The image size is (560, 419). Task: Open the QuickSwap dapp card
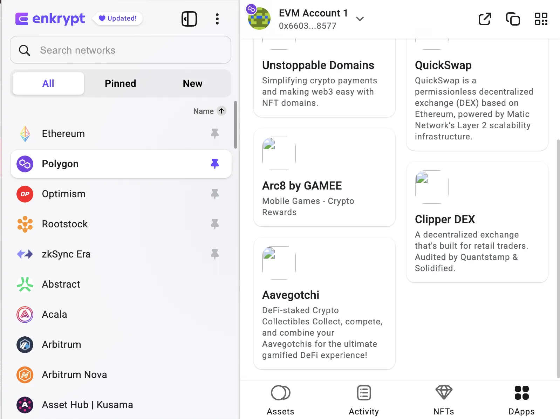tap(477, 95)
